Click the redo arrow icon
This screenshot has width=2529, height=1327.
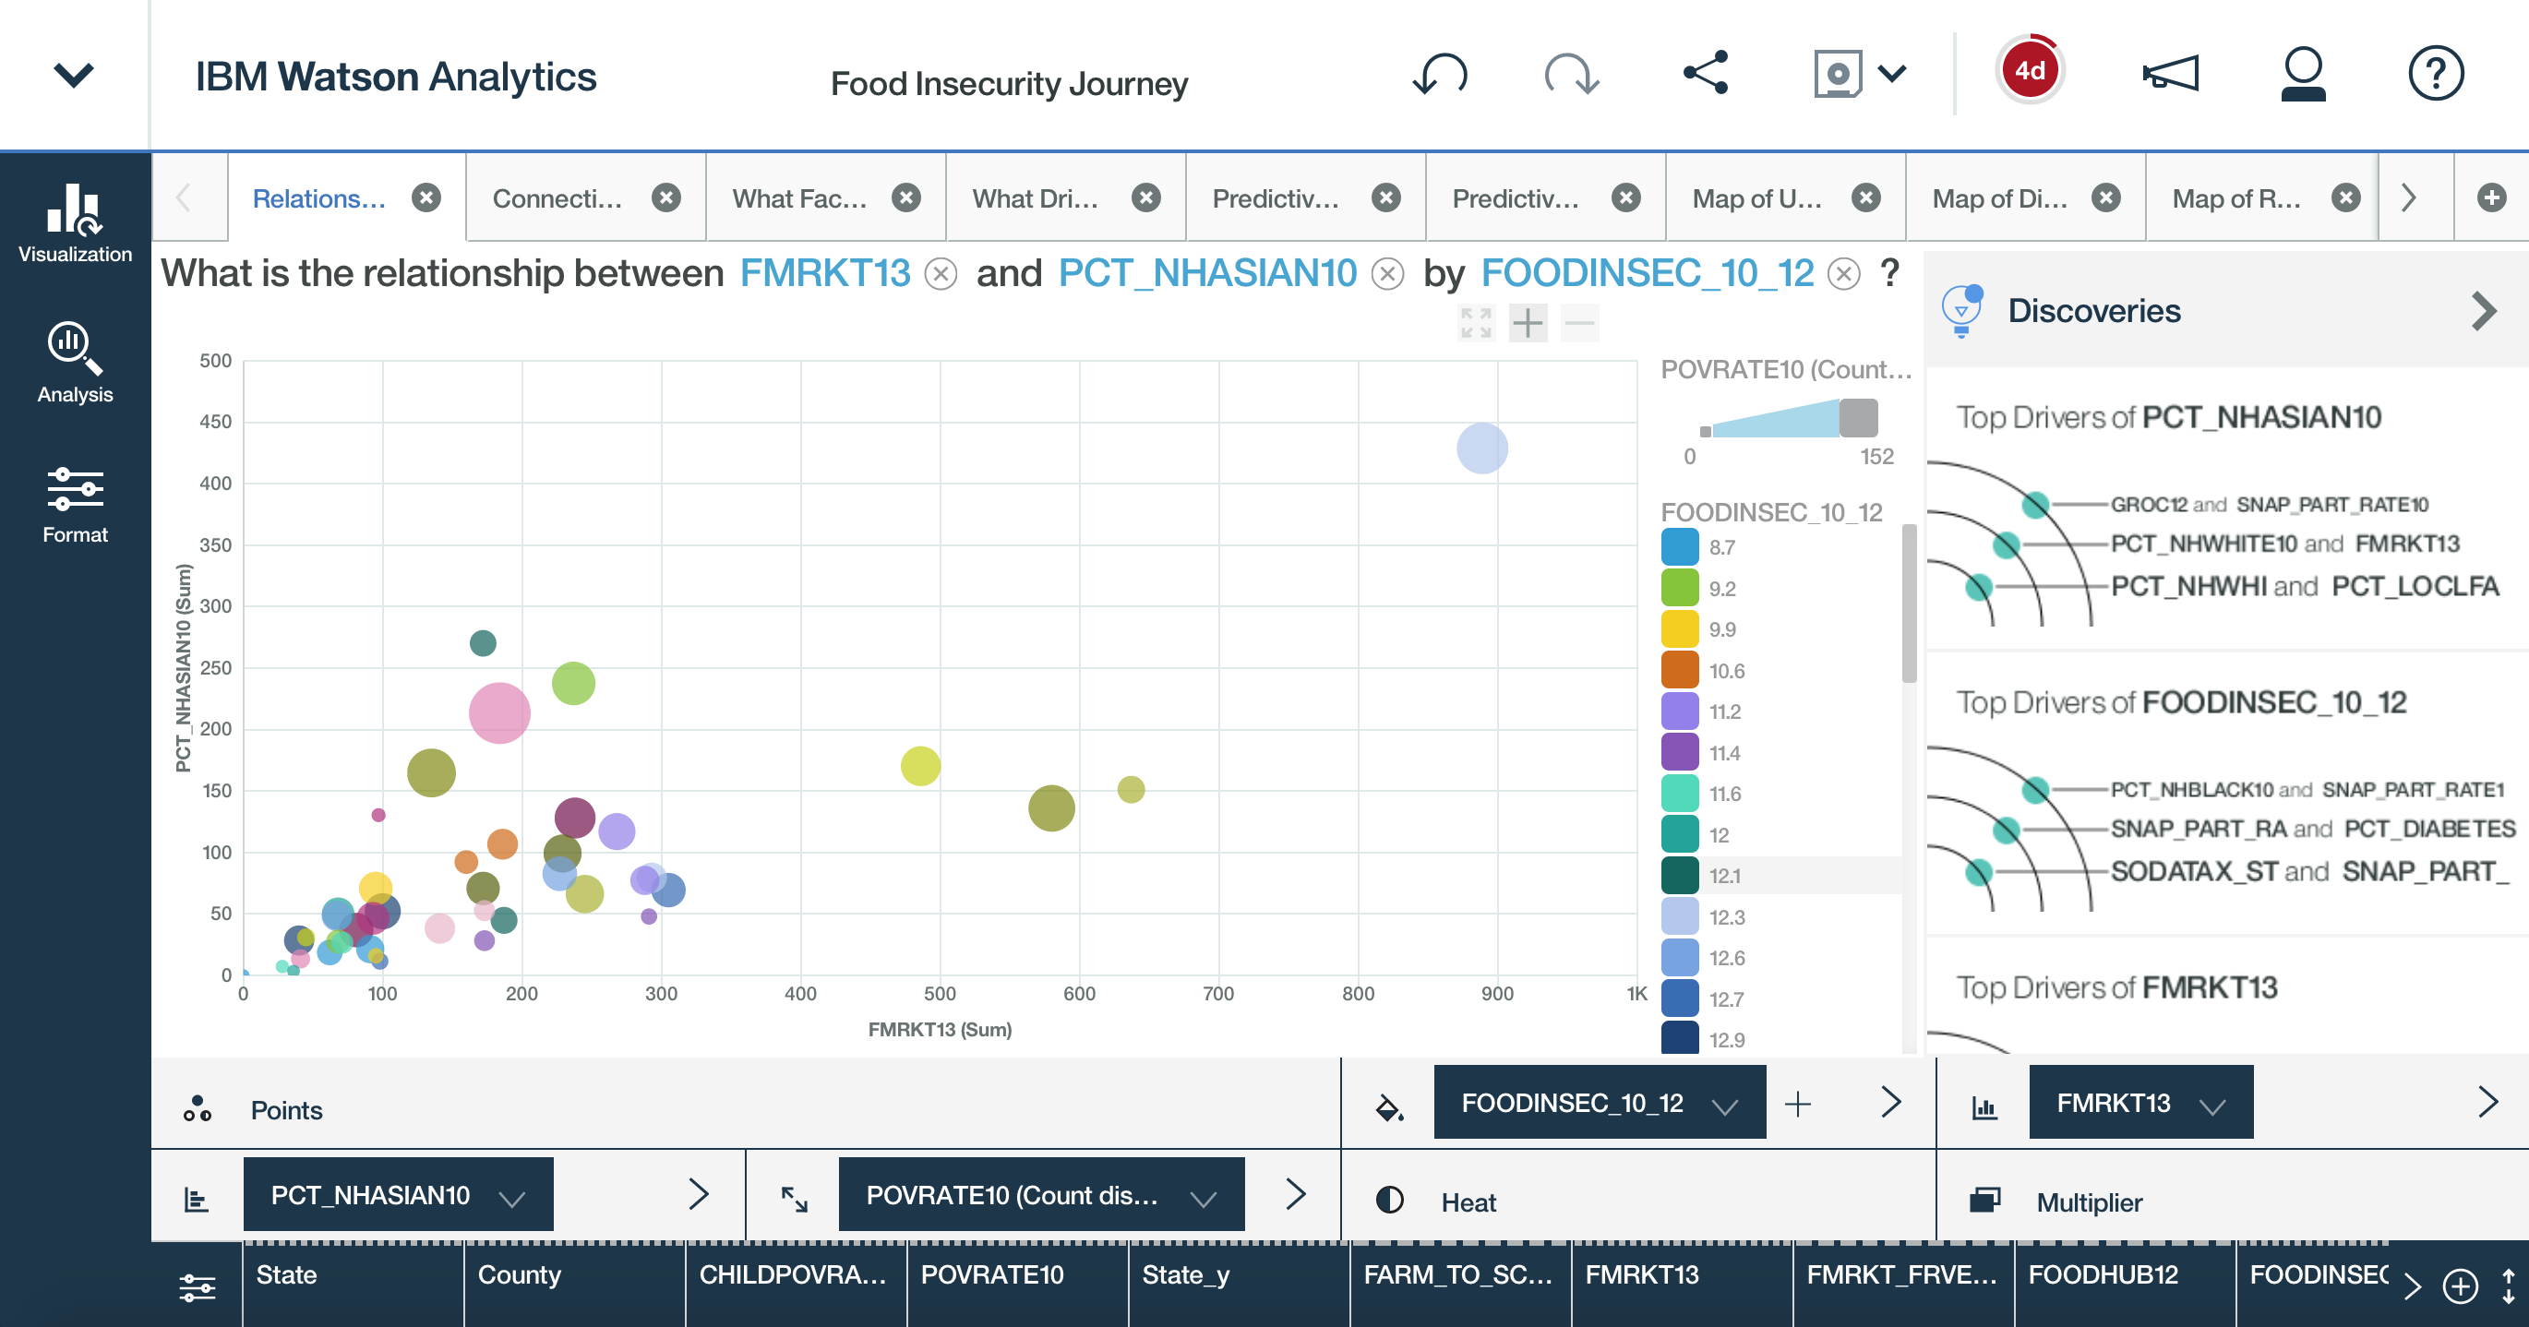click(x=1571, y=74)
